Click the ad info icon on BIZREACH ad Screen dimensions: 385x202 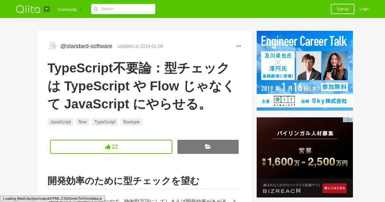click(x=346, y=120)
